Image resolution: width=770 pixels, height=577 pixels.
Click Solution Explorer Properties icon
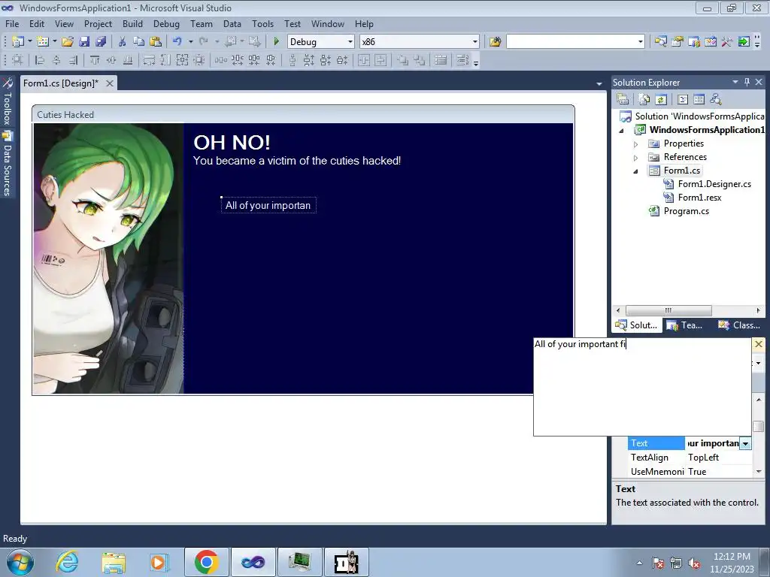[623, 100]
